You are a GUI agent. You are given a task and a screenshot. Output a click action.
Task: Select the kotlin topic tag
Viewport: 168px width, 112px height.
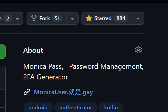click(x=111, y=108)
